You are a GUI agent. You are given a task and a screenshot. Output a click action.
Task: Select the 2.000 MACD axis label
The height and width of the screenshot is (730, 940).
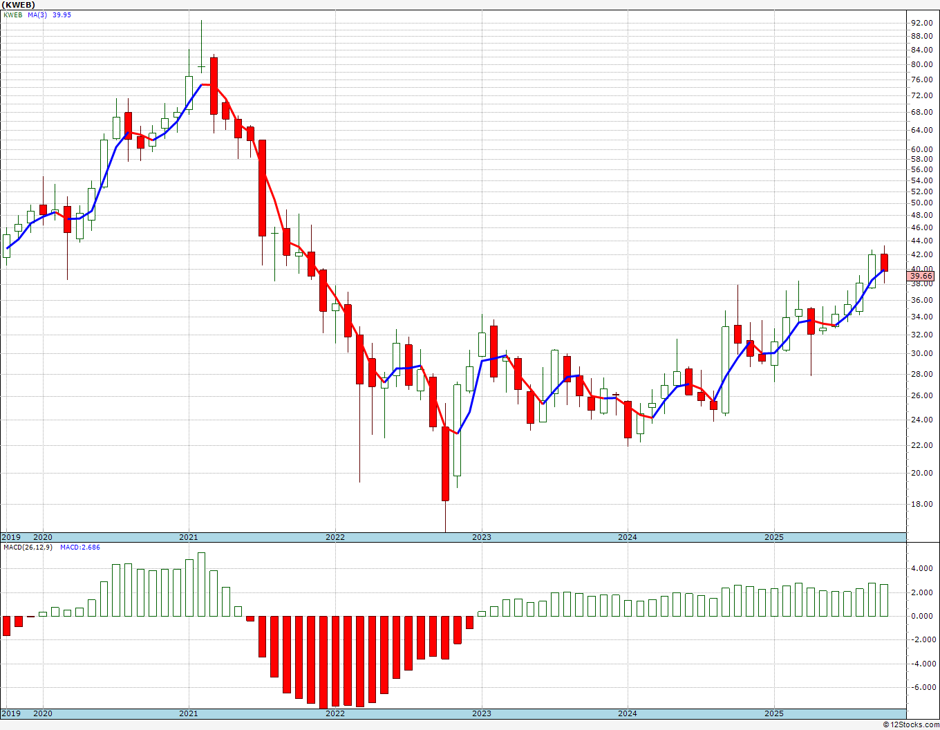(x=922, y=592)
